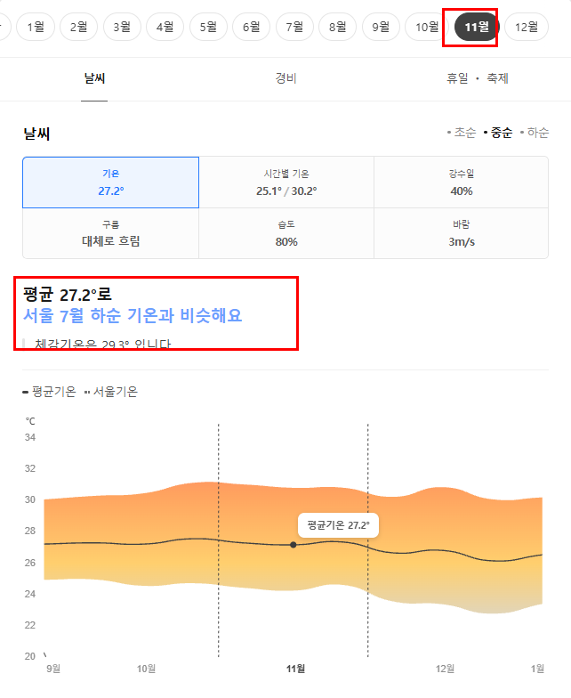The height and width of the screenshot is (698, 571).
Task: Click the 9월 chart axis label
Action: coord(53,669)
